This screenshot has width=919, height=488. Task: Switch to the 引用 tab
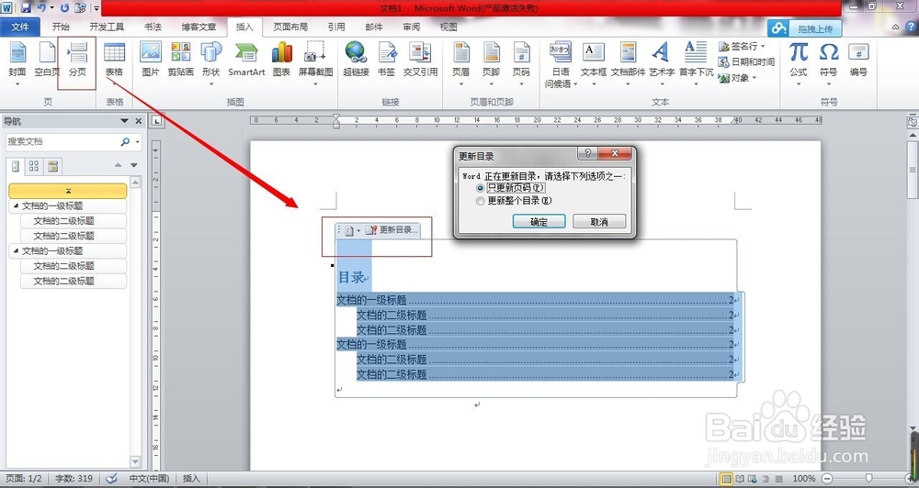[336, 27]
